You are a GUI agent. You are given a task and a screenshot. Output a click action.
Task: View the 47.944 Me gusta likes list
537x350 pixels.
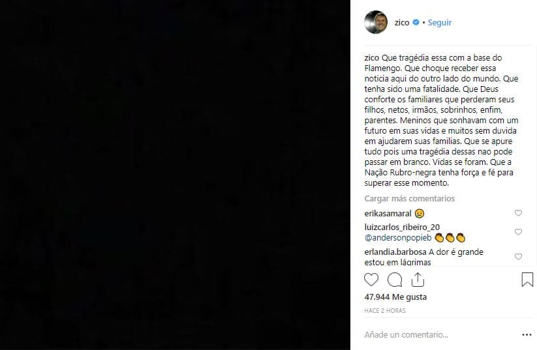[395, 297]
